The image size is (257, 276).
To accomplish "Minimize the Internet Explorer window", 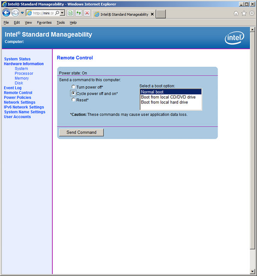I will [x=241, y=4].
